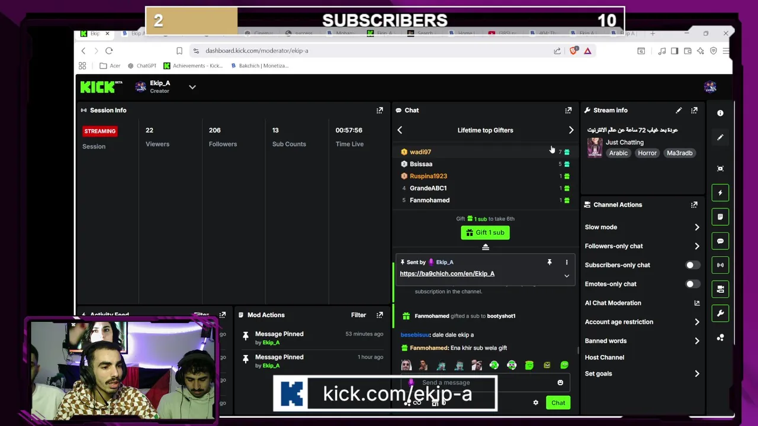Bookmark this page with bookmark icon
The image size is (758, 426).
coord(179,51)
